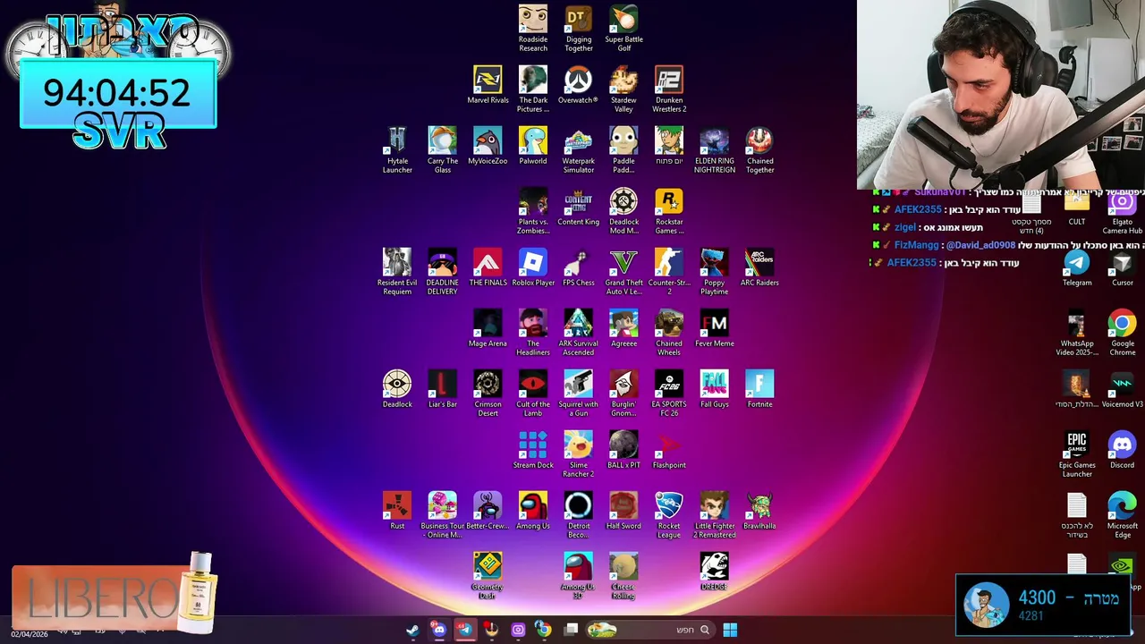Open the Rocket League shortcut
Screen dimensions: 1145x644
[x=669, y=514]
